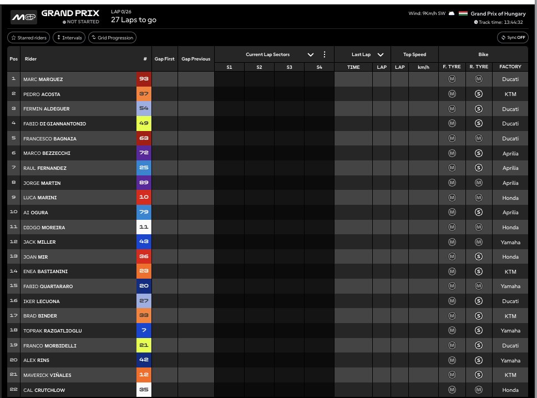Viewport: 537px width, 398px height.
Task: Click Di Giannantonio front tyre icon
Action: [x=452, y=123]
